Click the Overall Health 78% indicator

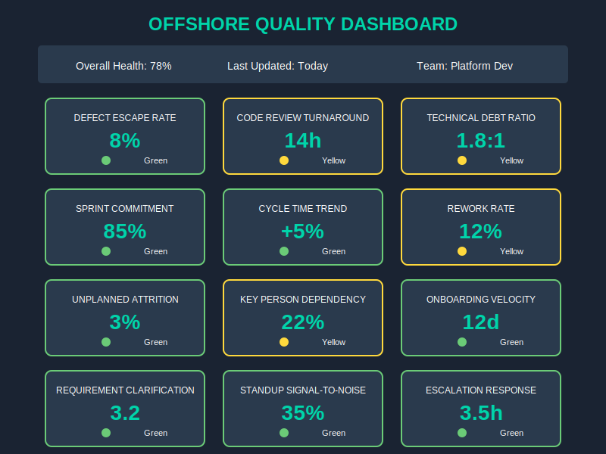point(123,66)
